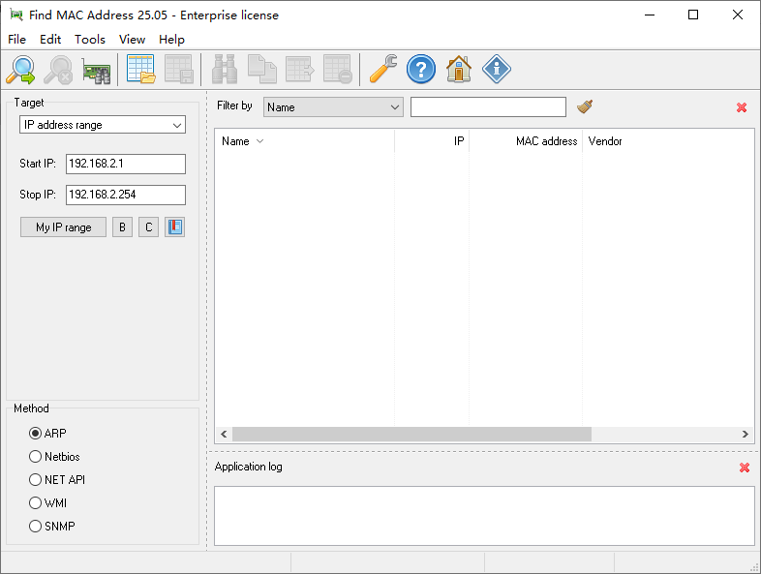This screenshot has height=574, width=761.
Task: Click the Stop IP input field
Action: click(126, 196)
